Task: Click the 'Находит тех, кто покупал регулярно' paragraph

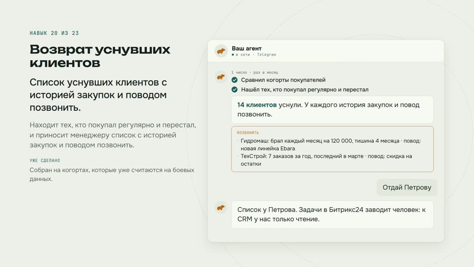Action: (113, 135)
